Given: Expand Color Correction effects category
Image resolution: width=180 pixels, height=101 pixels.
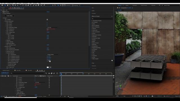Looking at the screenshot, I should (91, 32).
